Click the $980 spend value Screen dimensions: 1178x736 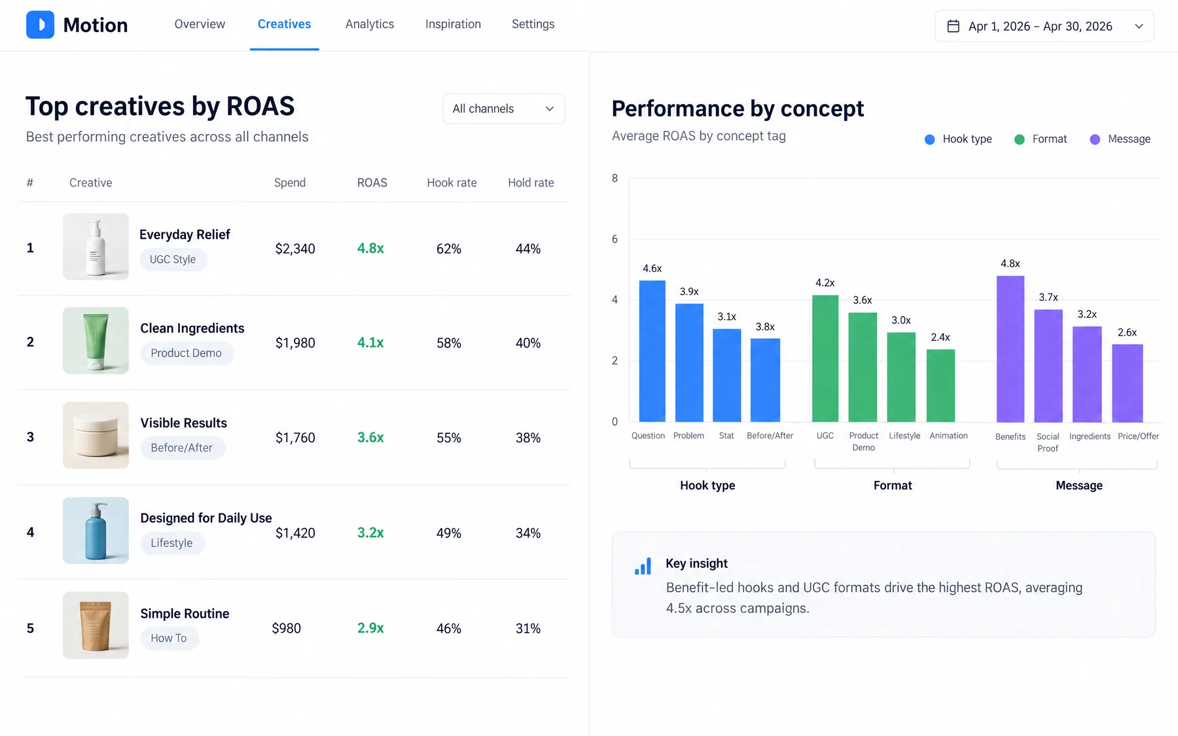point(287,628)
